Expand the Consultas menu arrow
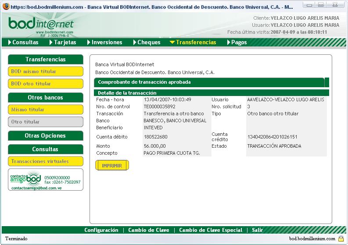 click(x=10, y=42)
